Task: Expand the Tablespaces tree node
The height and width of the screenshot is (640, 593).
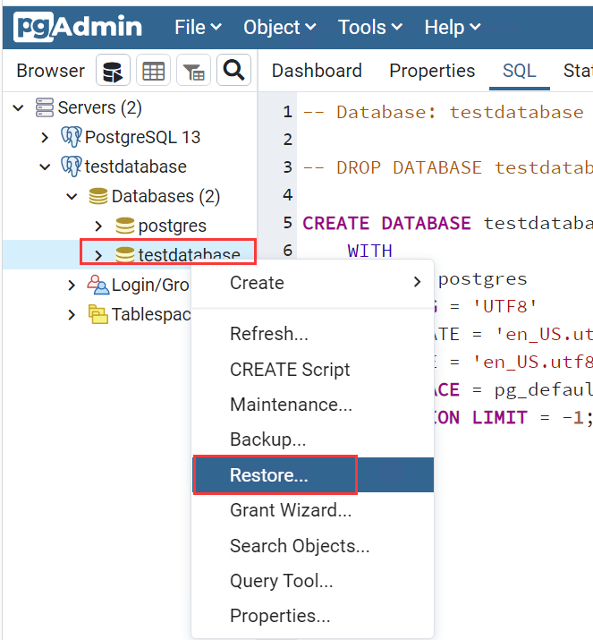Action: [x=72, y=314]
